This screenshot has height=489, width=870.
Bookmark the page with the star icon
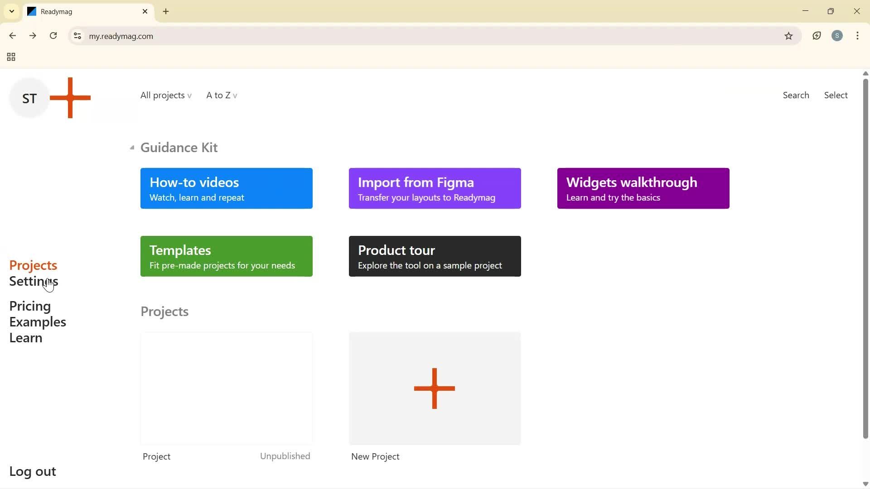pos(788,36)
